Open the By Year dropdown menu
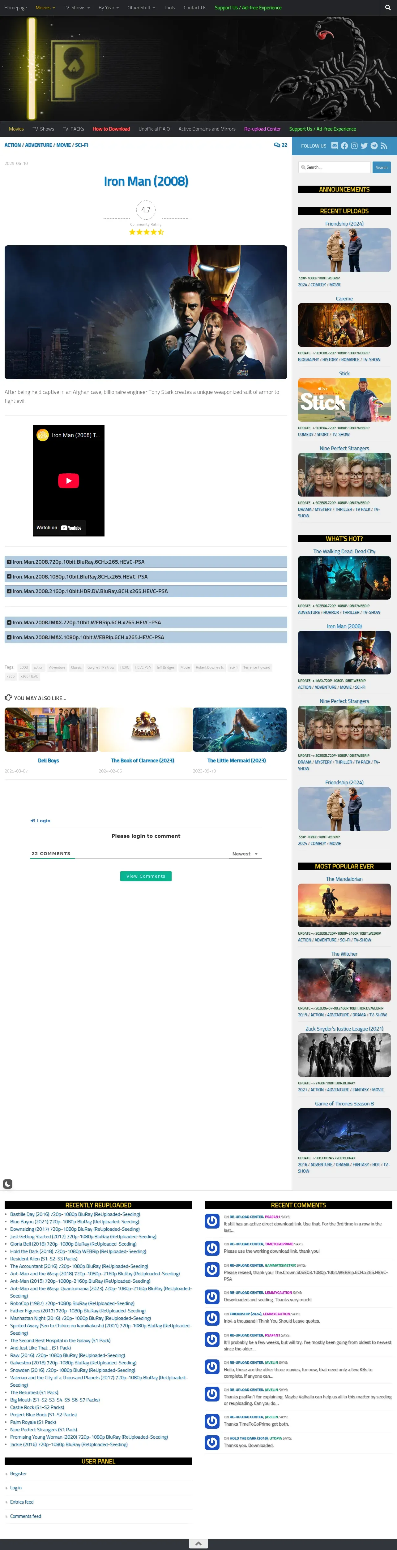This screenshot has width=397, height=1550. point(108,8)
